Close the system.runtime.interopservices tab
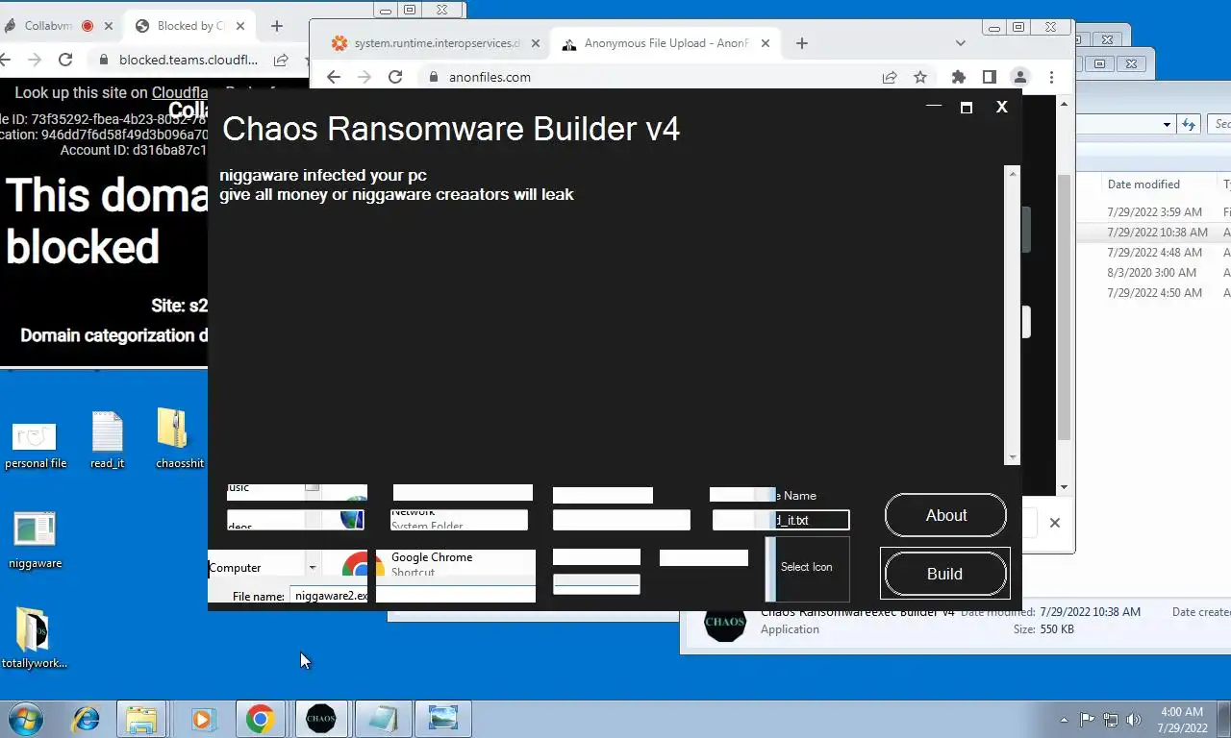 pyautogui.click(x=536, y=43)
